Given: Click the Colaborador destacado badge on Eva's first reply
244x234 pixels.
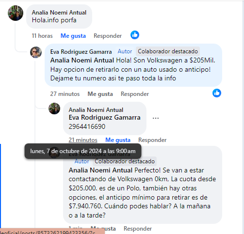Looking at the screenshot, I should click(x=168, y=51).
